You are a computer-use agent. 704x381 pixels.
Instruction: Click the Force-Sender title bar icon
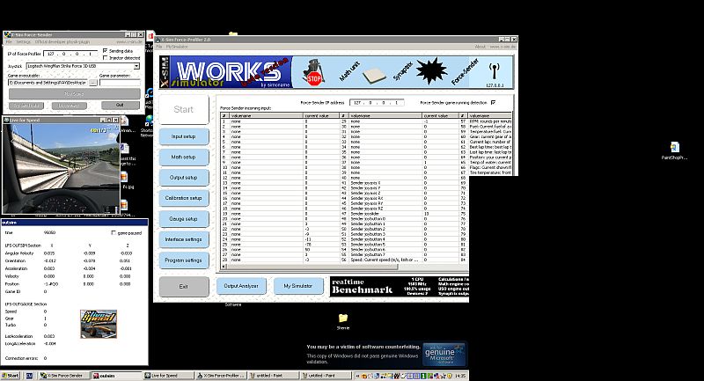tap(7, 34)
